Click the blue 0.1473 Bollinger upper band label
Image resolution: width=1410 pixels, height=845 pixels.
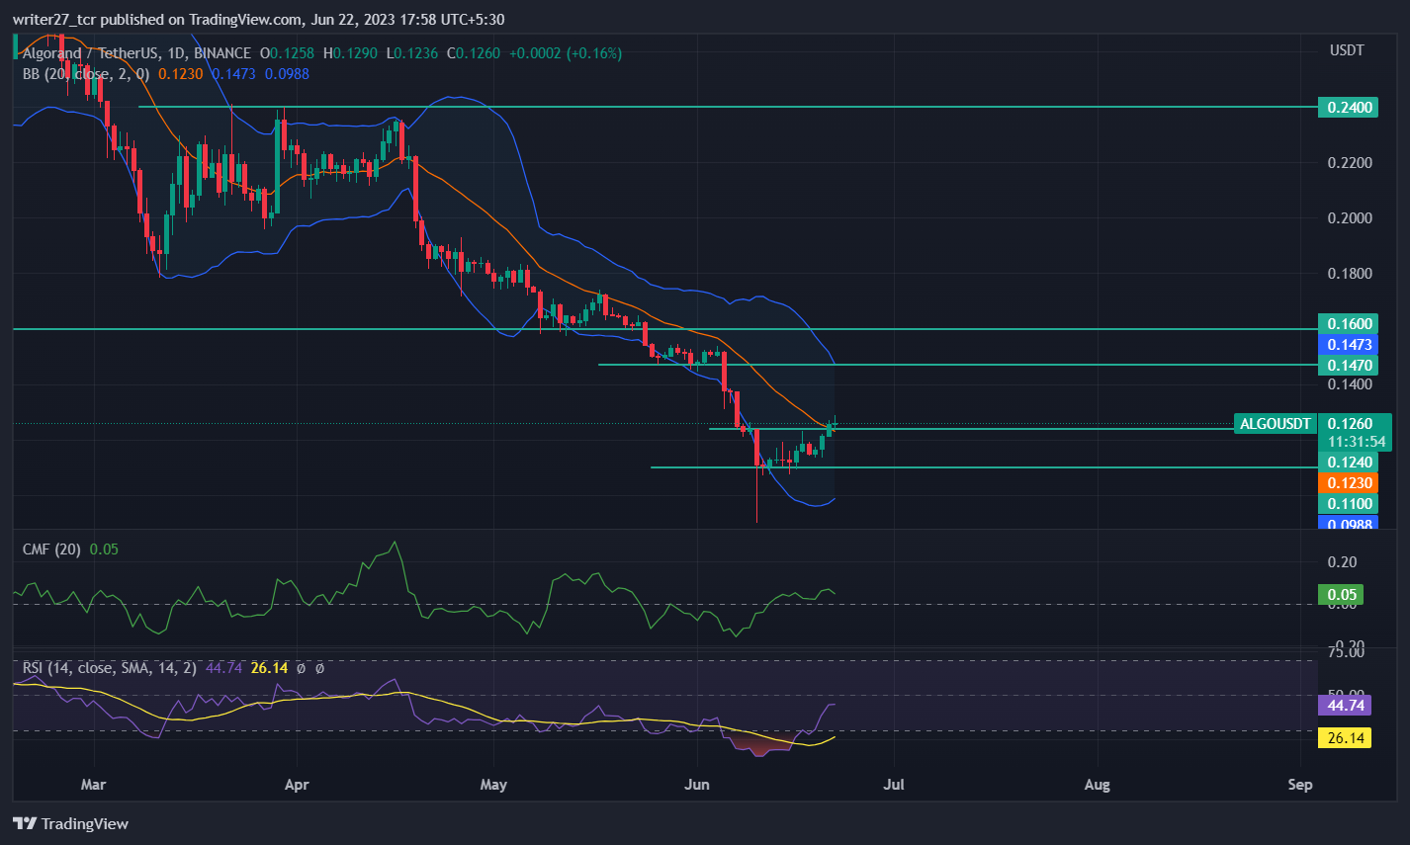1350,344
